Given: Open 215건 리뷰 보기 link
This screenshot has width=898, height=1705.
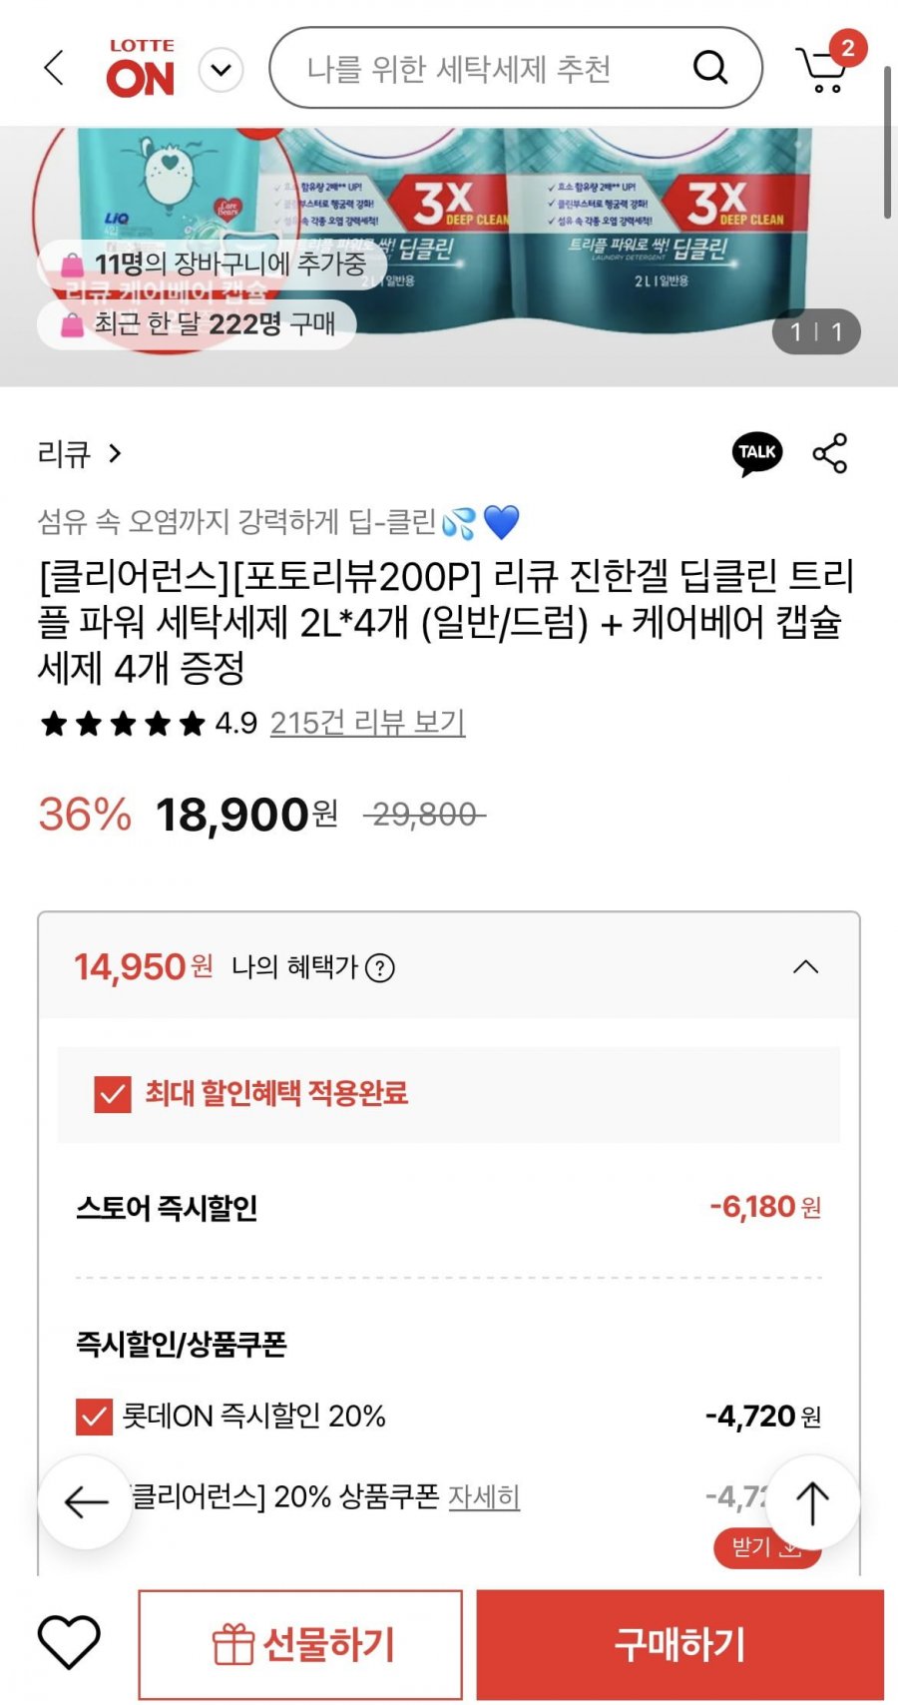Looking at the screenshot, I should [367, 723].
